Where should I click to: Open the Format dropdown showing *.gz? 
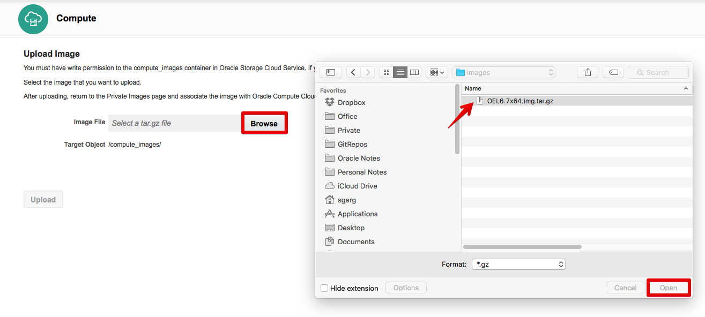pyautogui.click(x=518, y=264)
